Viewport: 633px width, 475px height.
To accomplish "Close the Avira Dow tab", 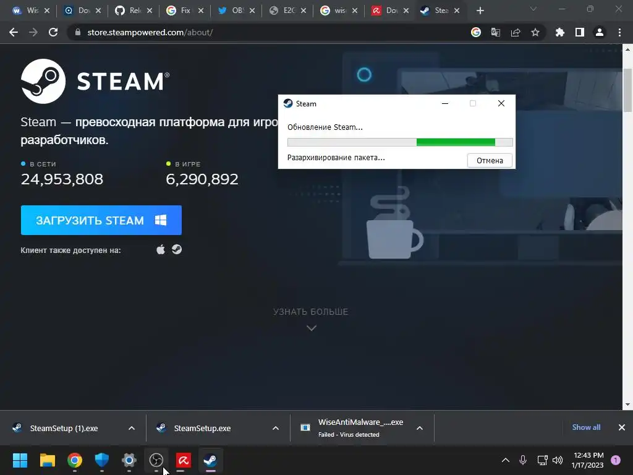I will [406, 11].
